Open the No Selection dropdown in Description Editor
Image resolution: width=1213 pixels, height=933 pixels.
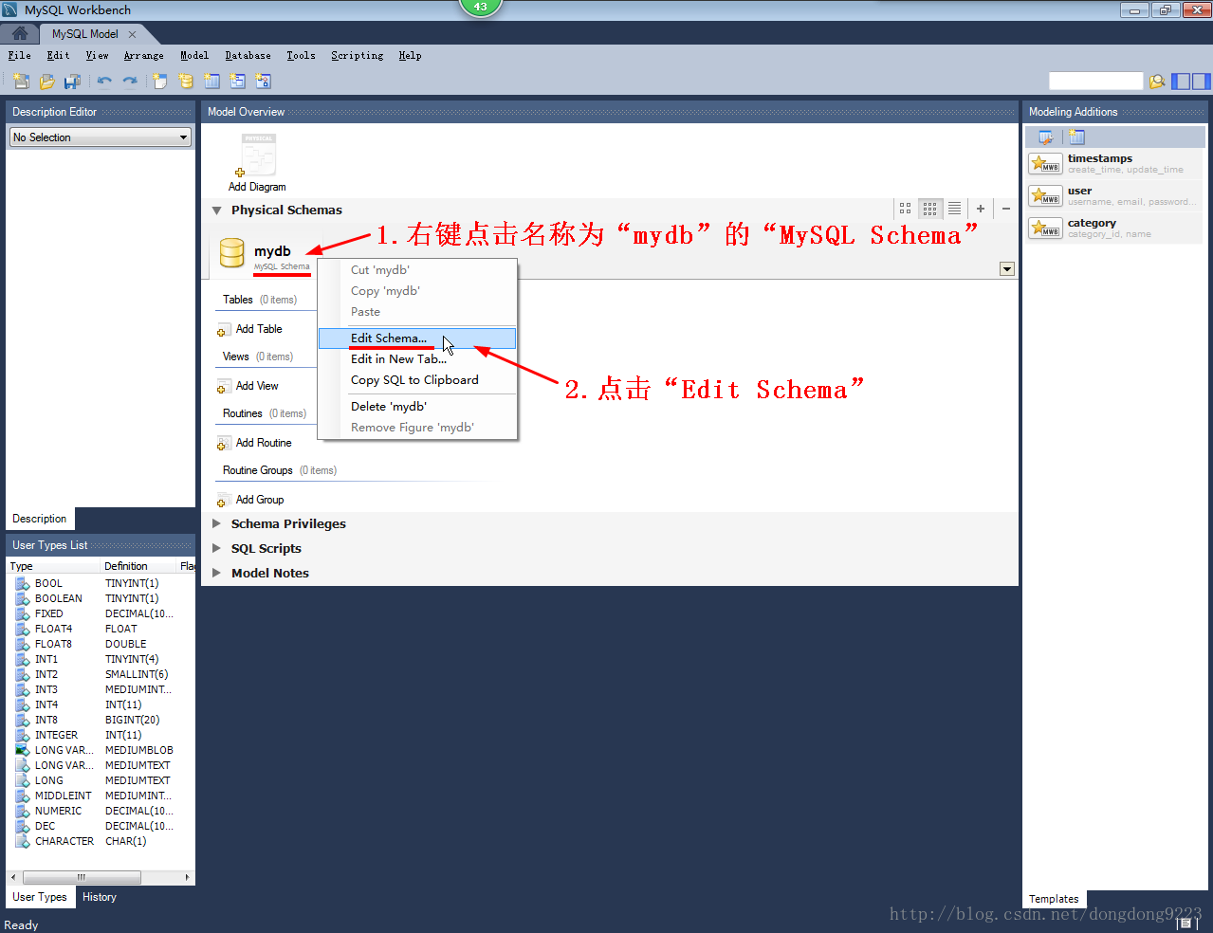pyautogui.click(x=101, y=137)
